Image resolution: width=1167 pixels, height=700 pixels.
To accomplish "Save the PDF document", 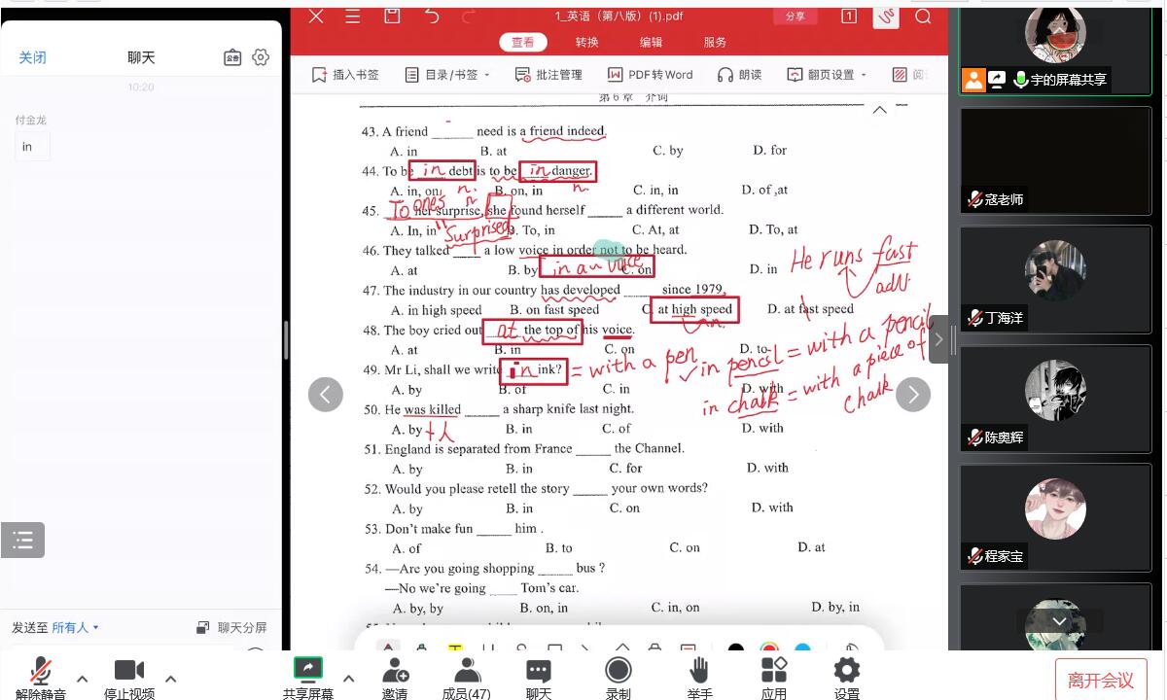I will [x=392, y=17].
